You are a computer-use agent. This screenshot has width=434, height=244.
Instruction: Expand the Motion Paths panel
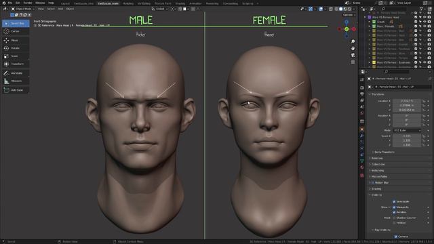[379, 176]
